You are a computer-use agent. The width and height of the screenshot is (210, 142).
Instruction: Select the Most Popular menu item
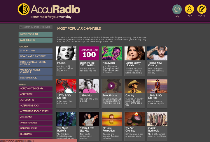tap(36, 34)
